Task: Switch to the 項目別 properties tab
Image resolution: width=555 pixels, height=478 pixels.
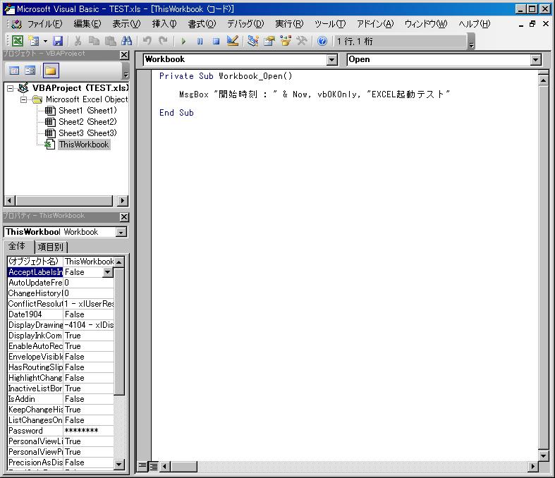Action: [51, 247]
